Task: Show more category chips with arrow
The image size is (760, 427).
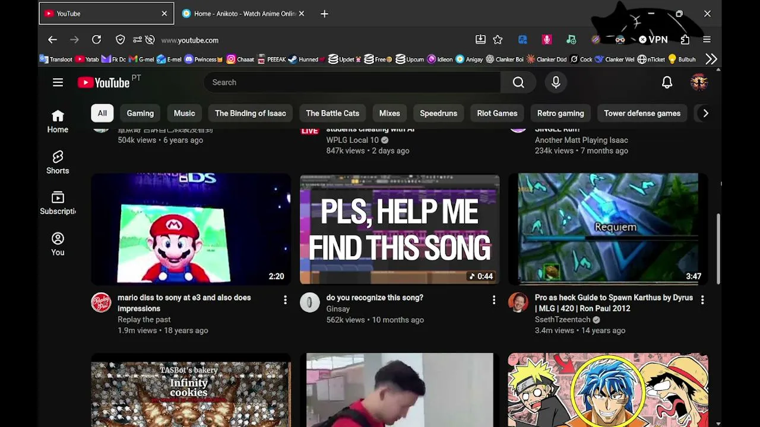Action: (x=705, y=113)
